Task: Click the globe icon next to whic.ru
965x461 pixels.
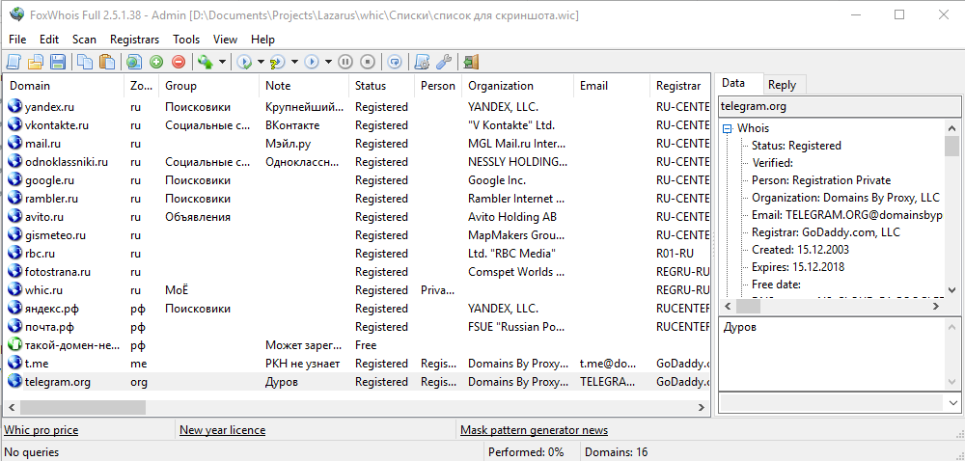Action: (x=14, y=289)
